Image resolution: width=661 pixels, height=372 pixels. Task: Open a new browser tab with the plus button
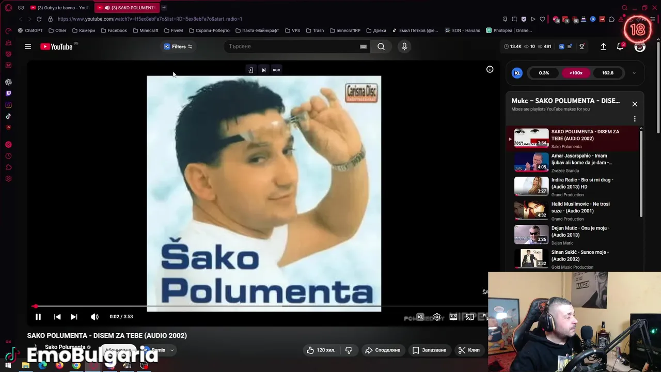tap(164, 8)
